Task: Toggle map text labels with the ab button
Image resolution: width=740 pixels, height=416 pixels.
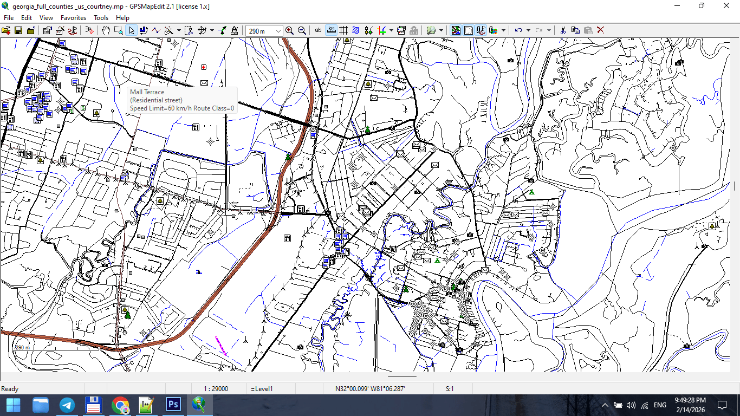Action: click(319, 30)
